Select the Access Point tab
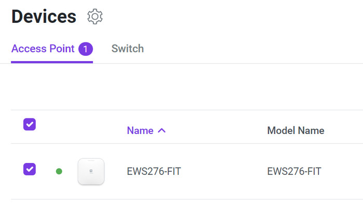Viewport: 363px width, 210px height. click(x=44, y=49)
